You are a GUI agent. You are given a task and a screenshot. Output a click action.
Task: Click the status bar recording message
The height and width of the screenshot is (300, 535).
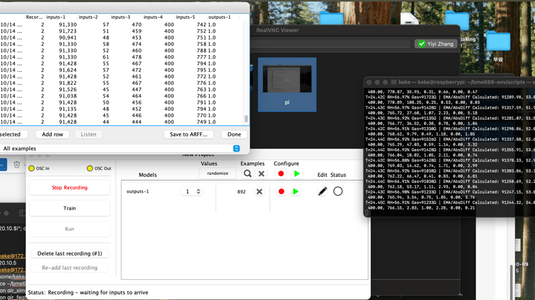[x=88, y=292]
